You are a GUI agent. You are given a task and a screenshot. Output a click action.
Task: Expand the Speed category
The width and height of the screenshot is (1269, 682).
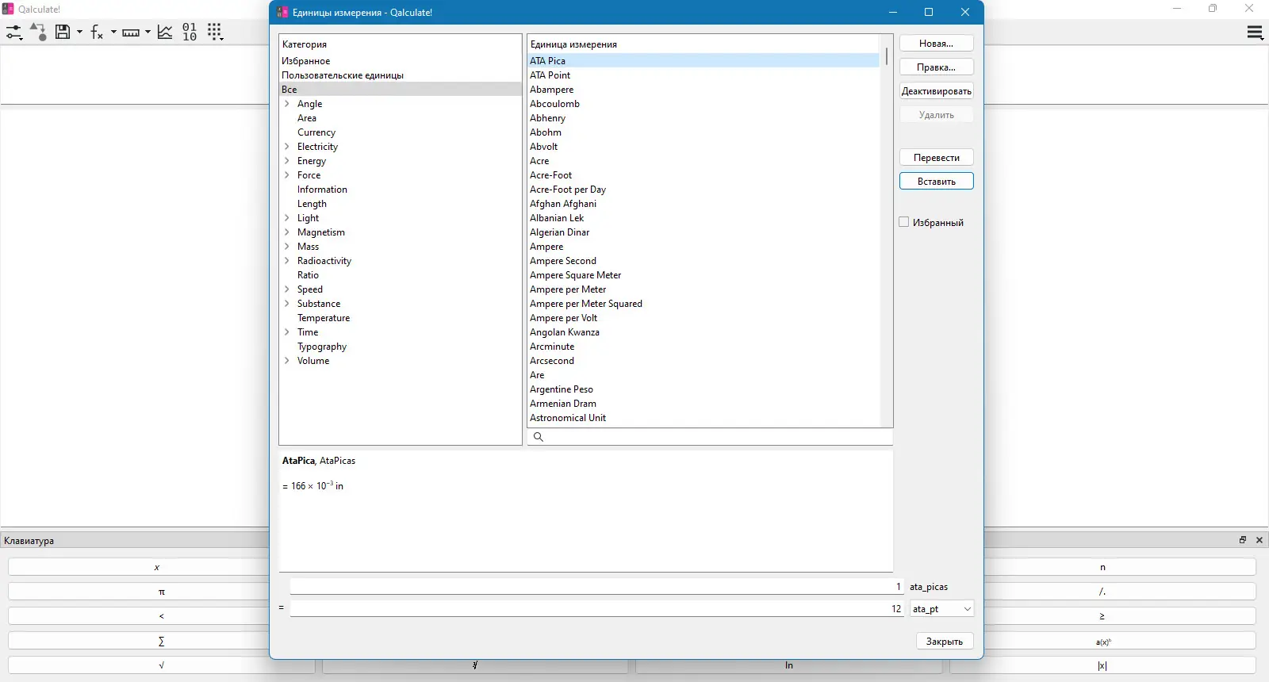coord(287,289)
